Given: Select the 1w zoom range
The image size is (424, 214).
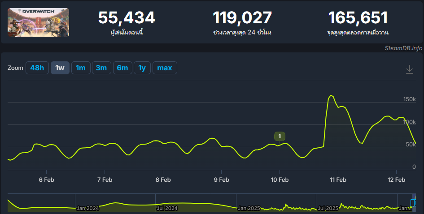Looking at the screenshot, I should click(x=60, y=68).
